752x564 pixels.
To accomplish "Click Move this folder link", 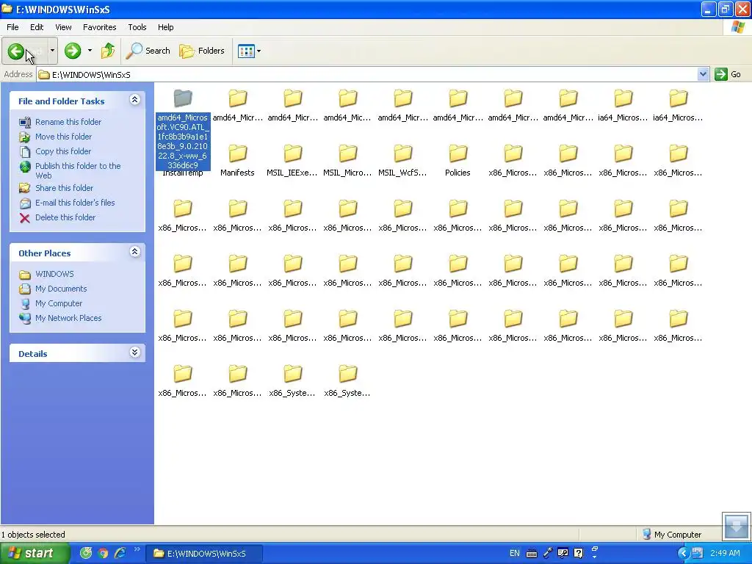I will coord(63,137).
